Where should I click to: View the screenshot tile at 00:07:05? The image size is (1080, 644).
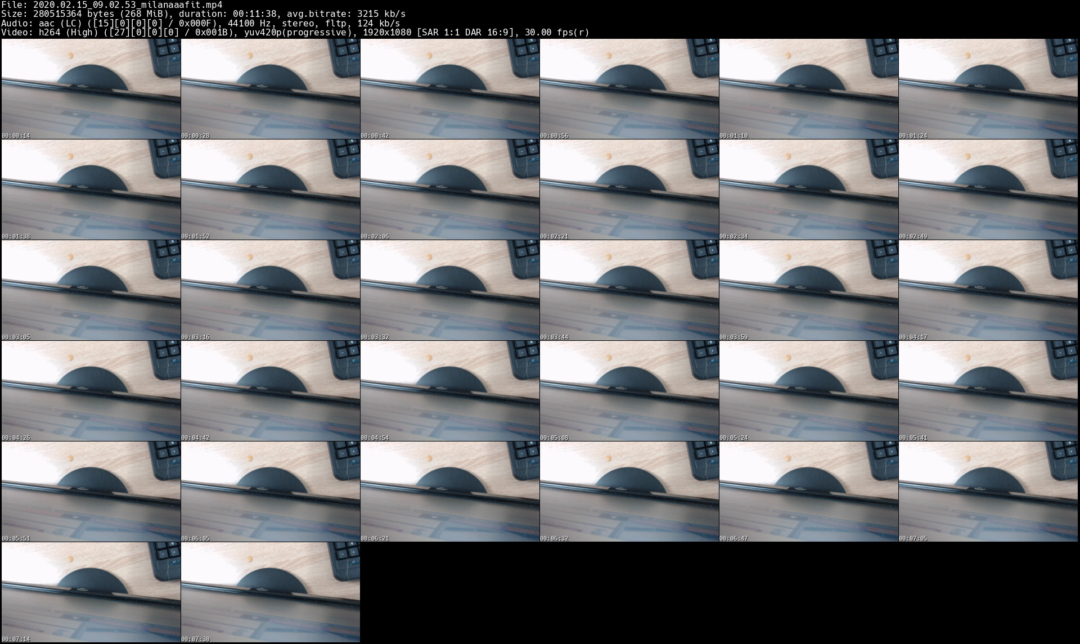point(988,492)
